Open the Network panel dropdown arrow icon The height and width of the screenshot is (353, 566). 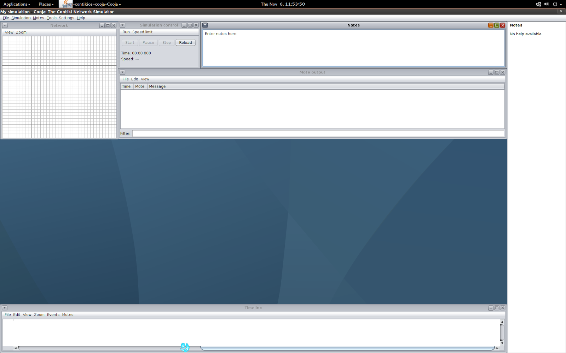(x=5, y=25)
